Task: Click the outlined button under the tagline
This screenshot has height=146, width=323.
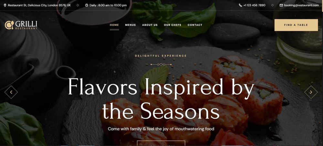Action: (161, 143)
